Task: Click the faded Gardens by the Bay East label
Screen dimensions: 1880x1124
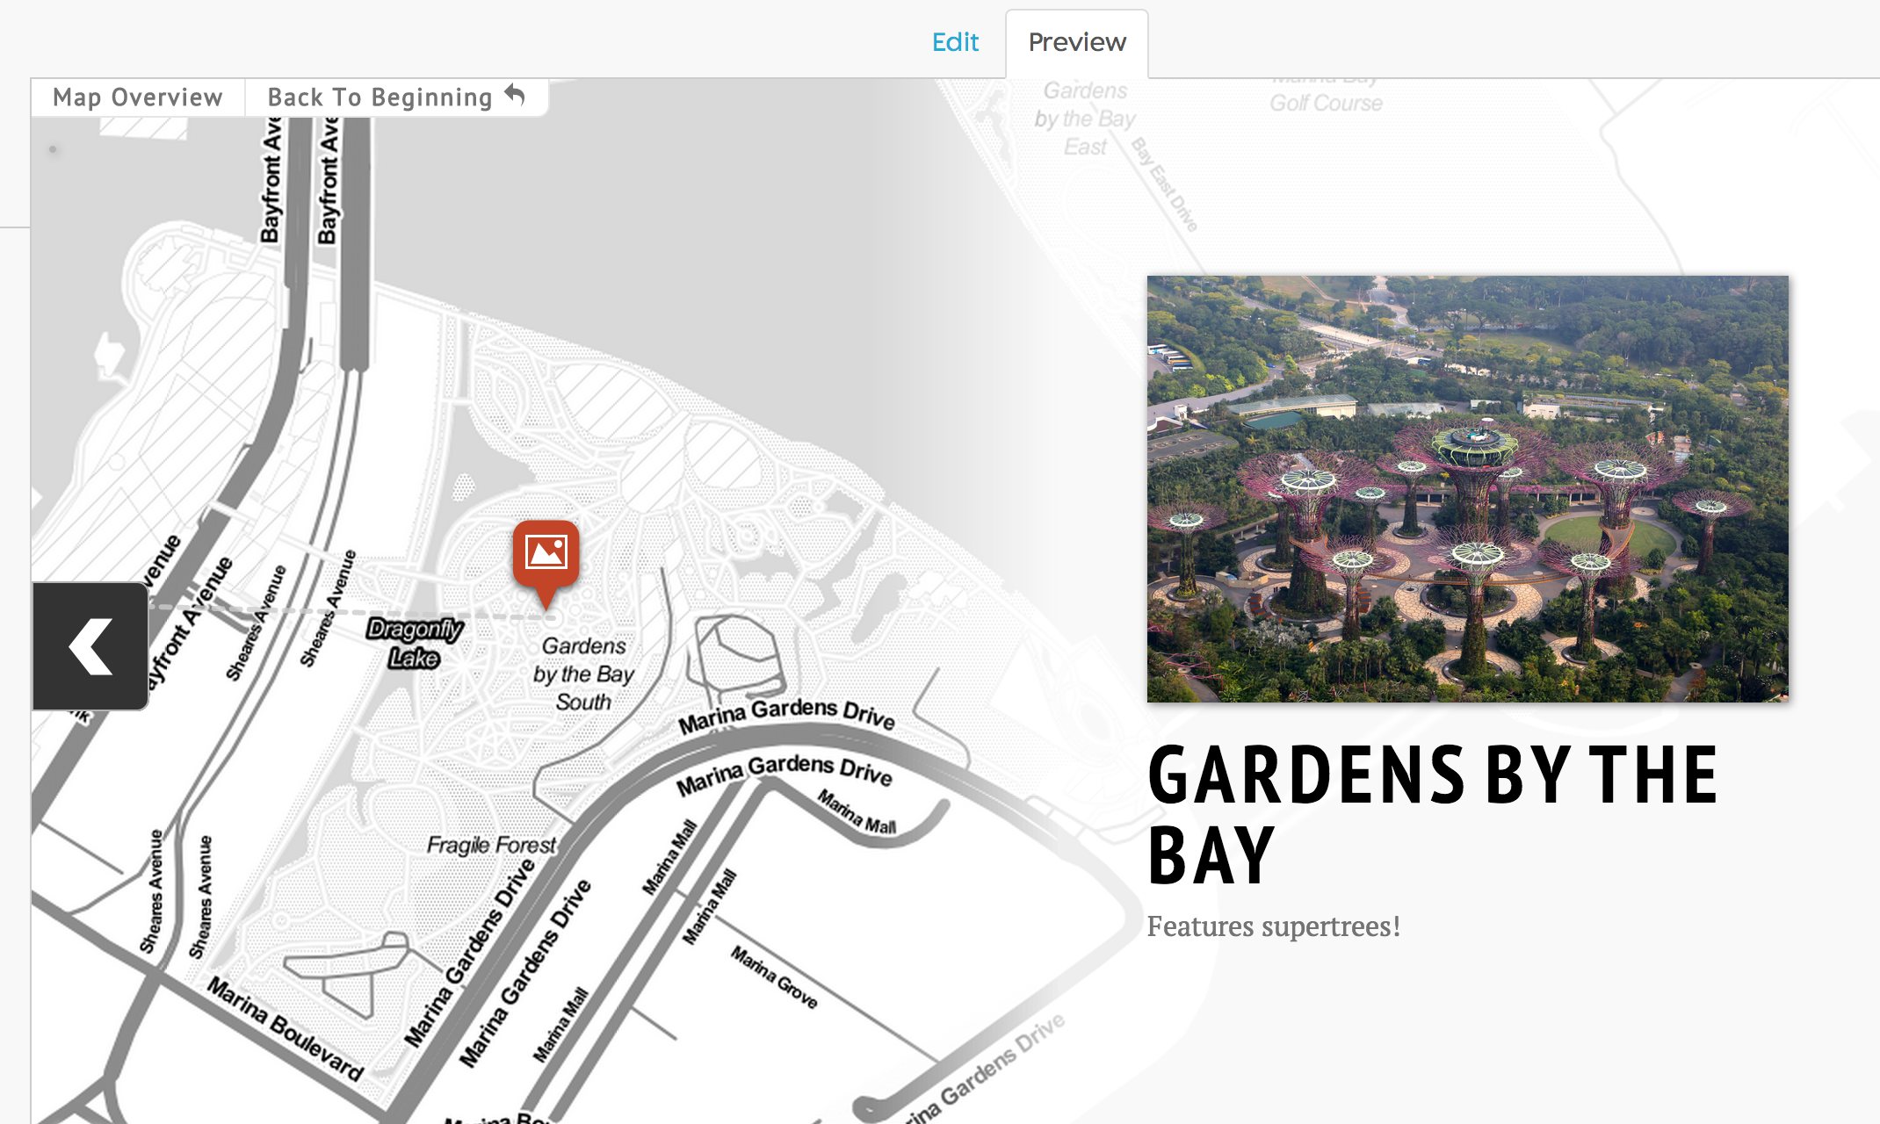Action: [x=1085, y=119]
